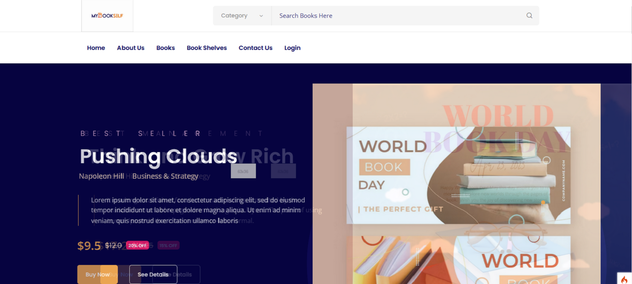The image size is (632, 284).
Task: Click the search magnifier icon
Action: [529, 15]
